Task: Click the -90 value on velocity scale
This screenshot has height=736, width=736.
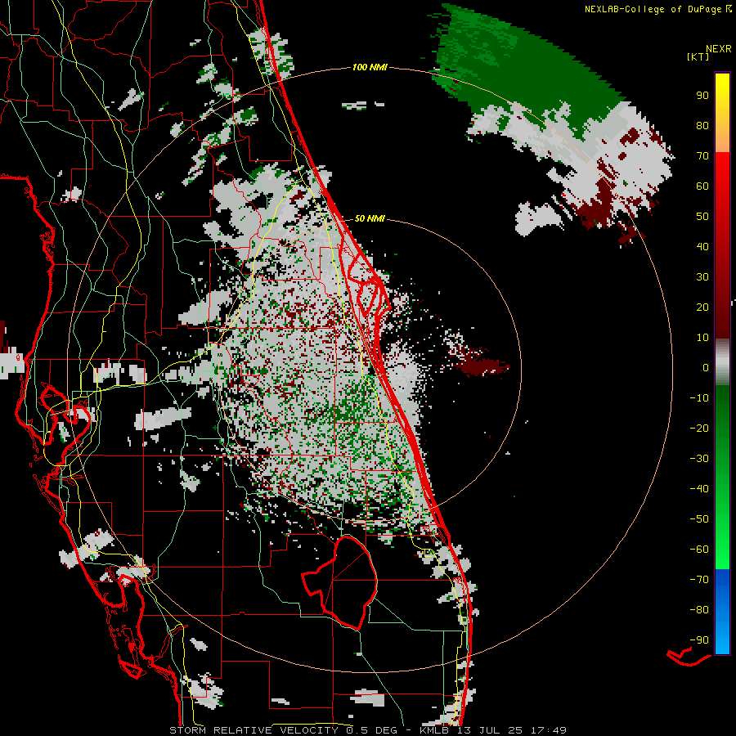Action: coord(699,640)
